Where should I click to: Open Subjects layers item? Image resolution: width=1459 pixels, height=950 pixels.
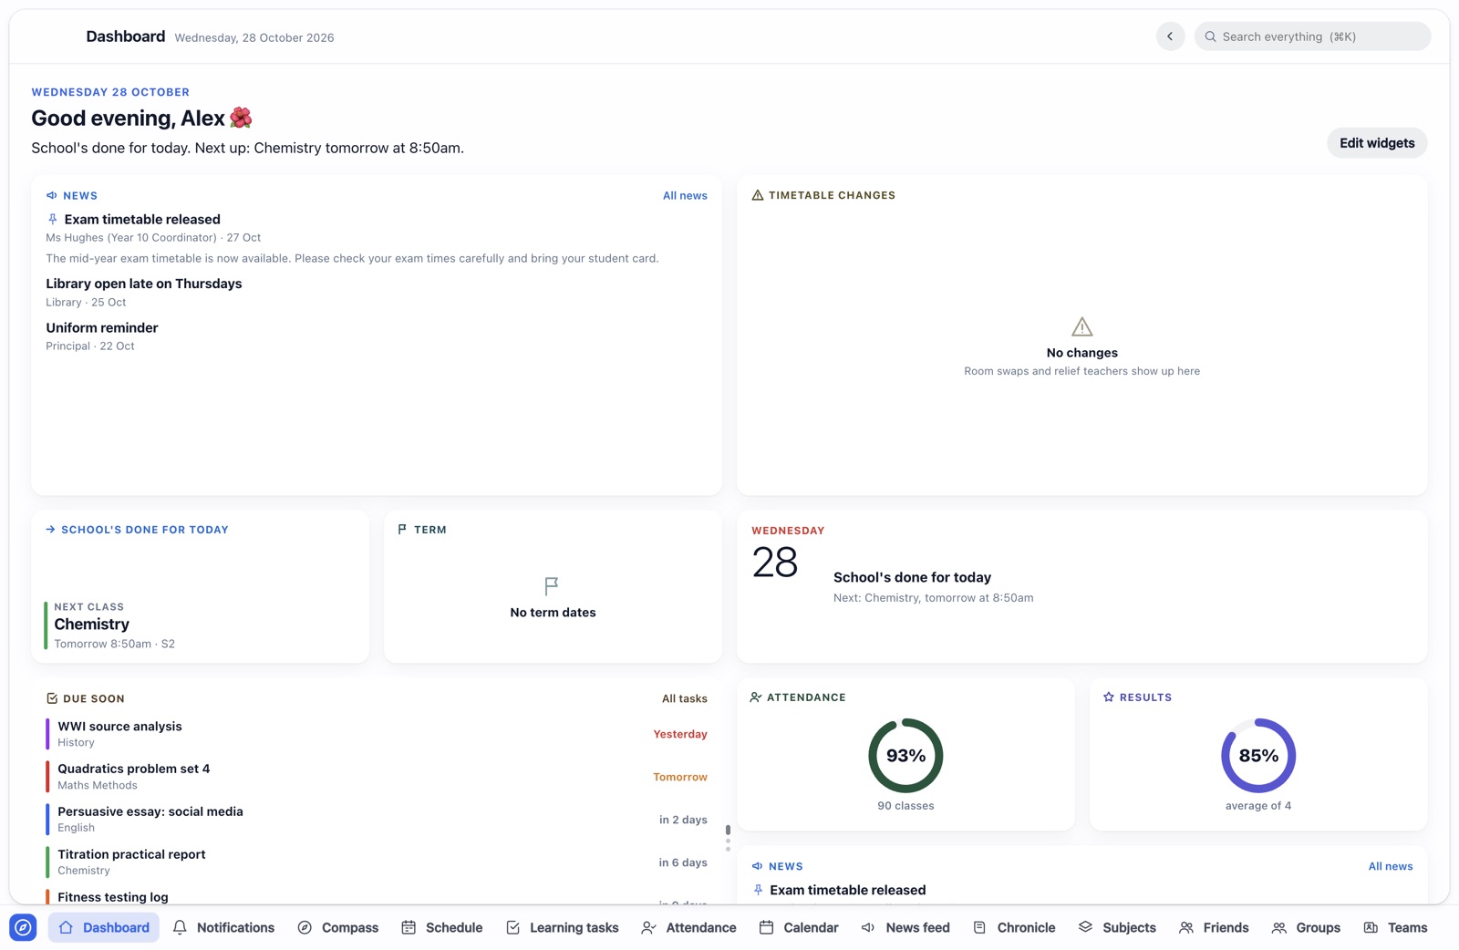click(1117, 927)
